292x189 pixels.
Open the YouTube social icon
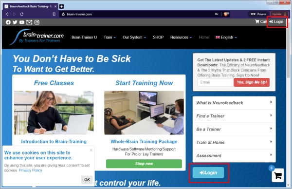click(22, 22)
